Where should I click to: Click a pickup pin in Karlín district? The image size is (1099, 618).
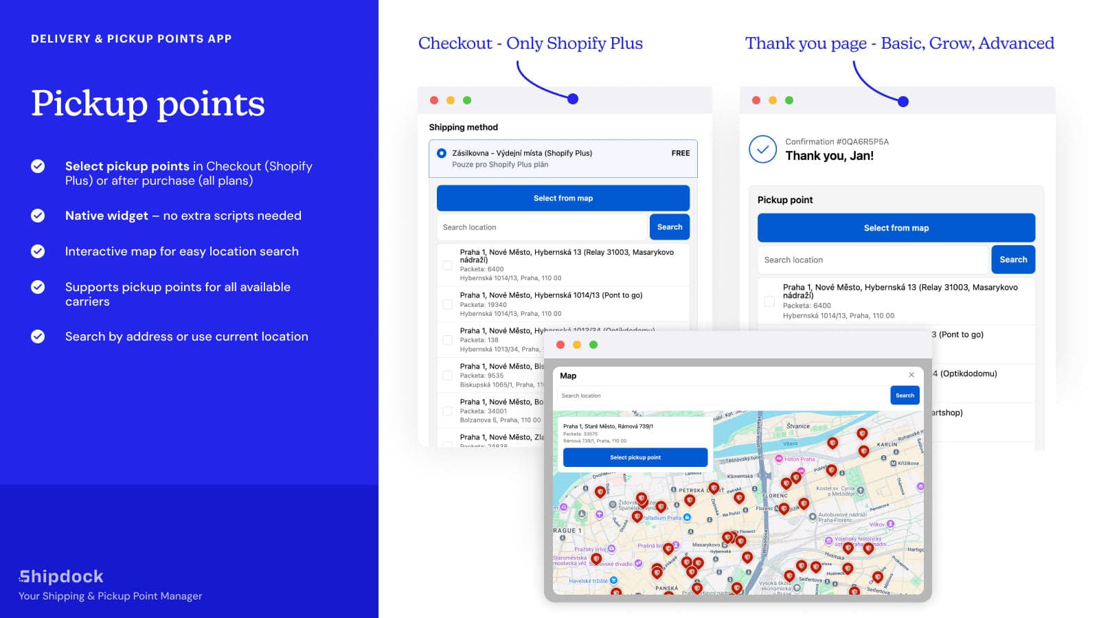(863, 450)
